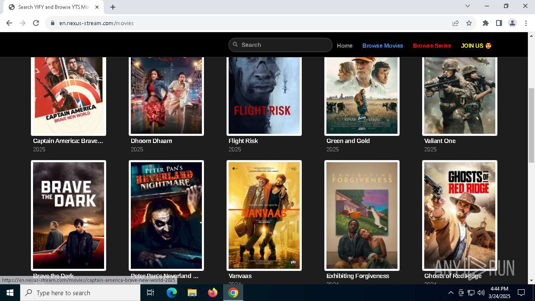Viewport: 535px width, 301px height.
Task: Toggle the browser side panel icon
Action: [499, 23]
